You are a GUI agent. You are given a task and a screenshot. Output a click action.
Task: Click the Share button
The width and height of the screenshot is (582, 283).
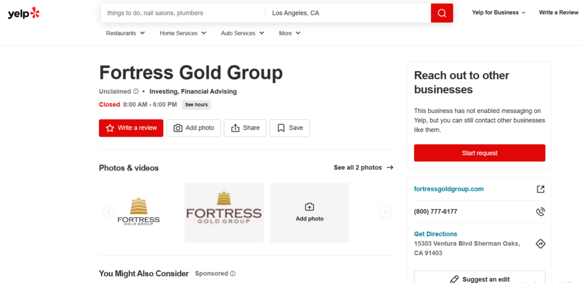click(x=245, y=128)
